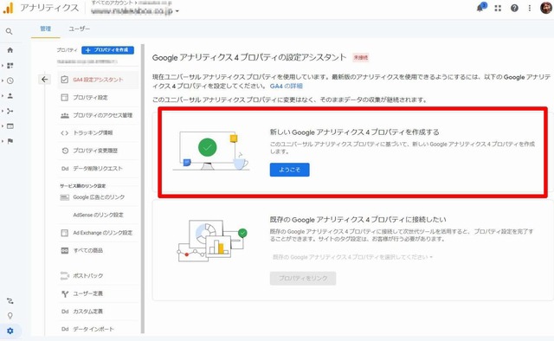Viewport: 554px width, 341px height.
Task: Click the Google Analytics logo
Action: (x=8, y=8)
